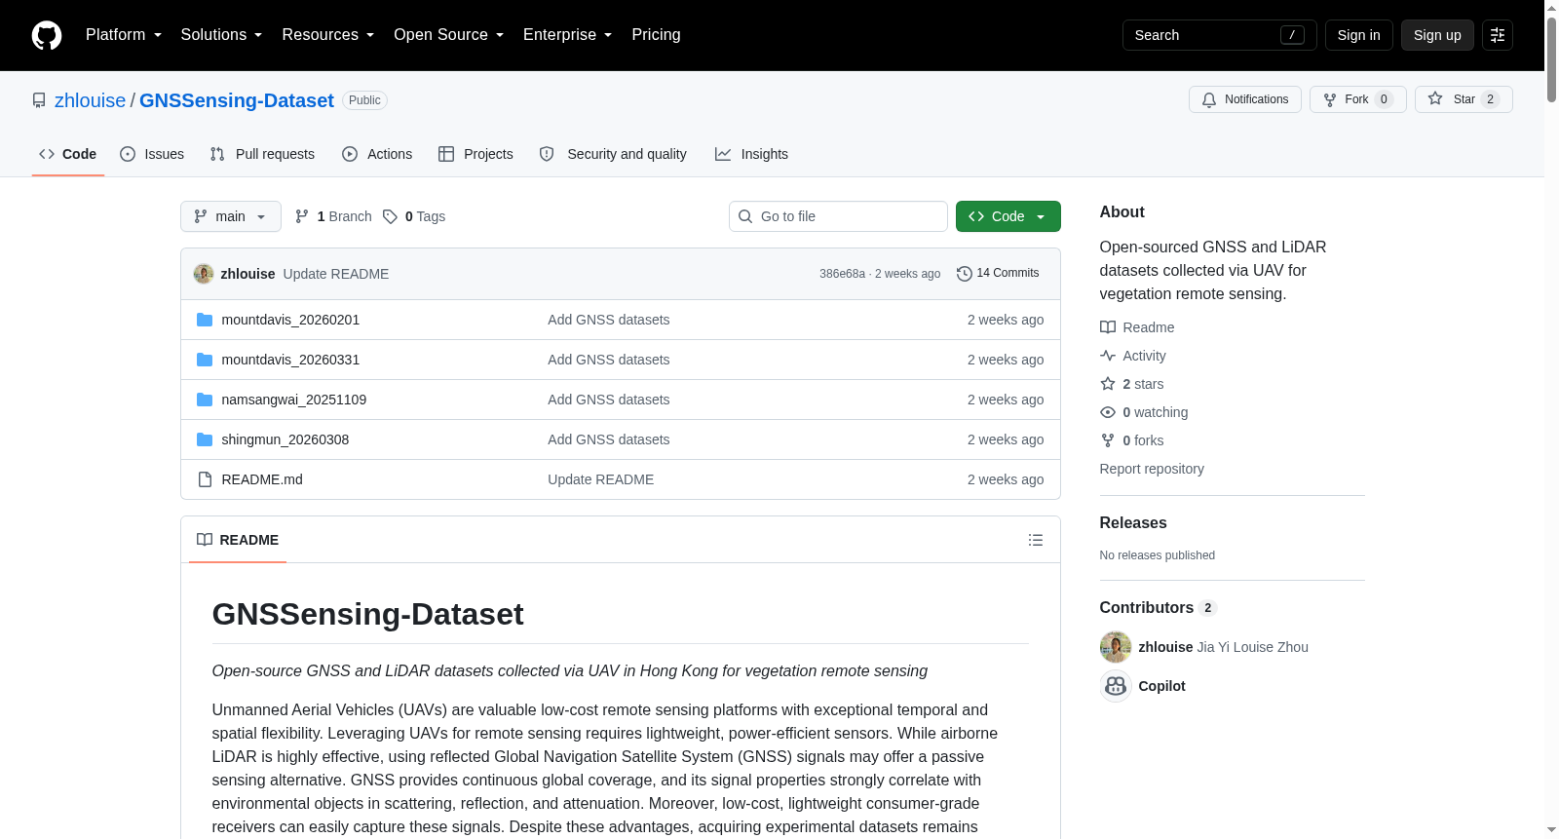Open the shingmun_20260308 folder name

tap(285, 439)
